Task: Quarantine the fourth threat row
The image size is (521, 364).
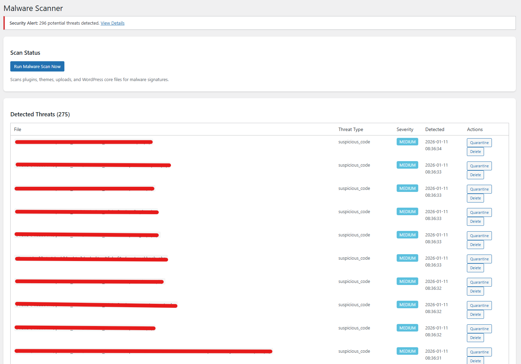Action: tap(479, 212)
